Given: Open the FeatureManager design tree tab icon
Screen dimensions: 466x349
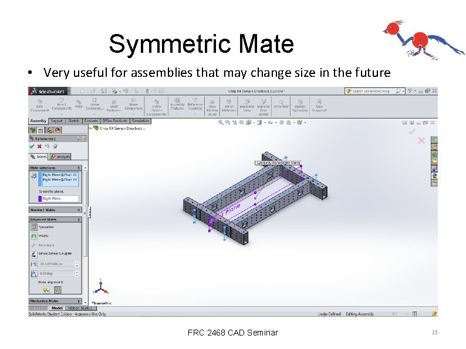Looking at the screenshot, I should tap(33, 130).
